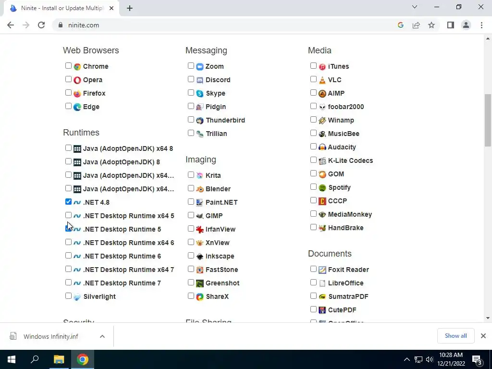Go back to previous page
The image size is (492, 369).
click(11, 25)
